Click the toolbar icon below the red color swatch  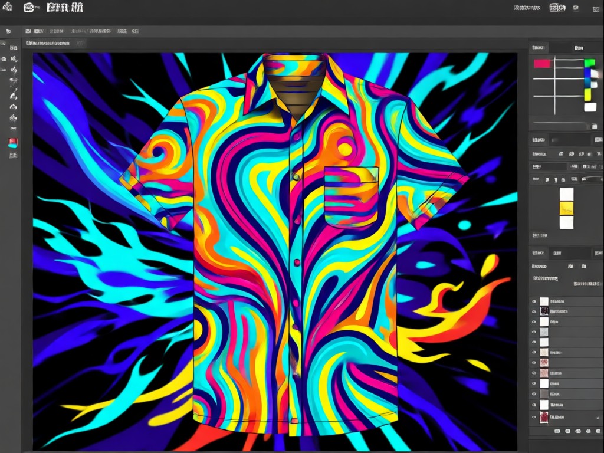pos(13,155)
